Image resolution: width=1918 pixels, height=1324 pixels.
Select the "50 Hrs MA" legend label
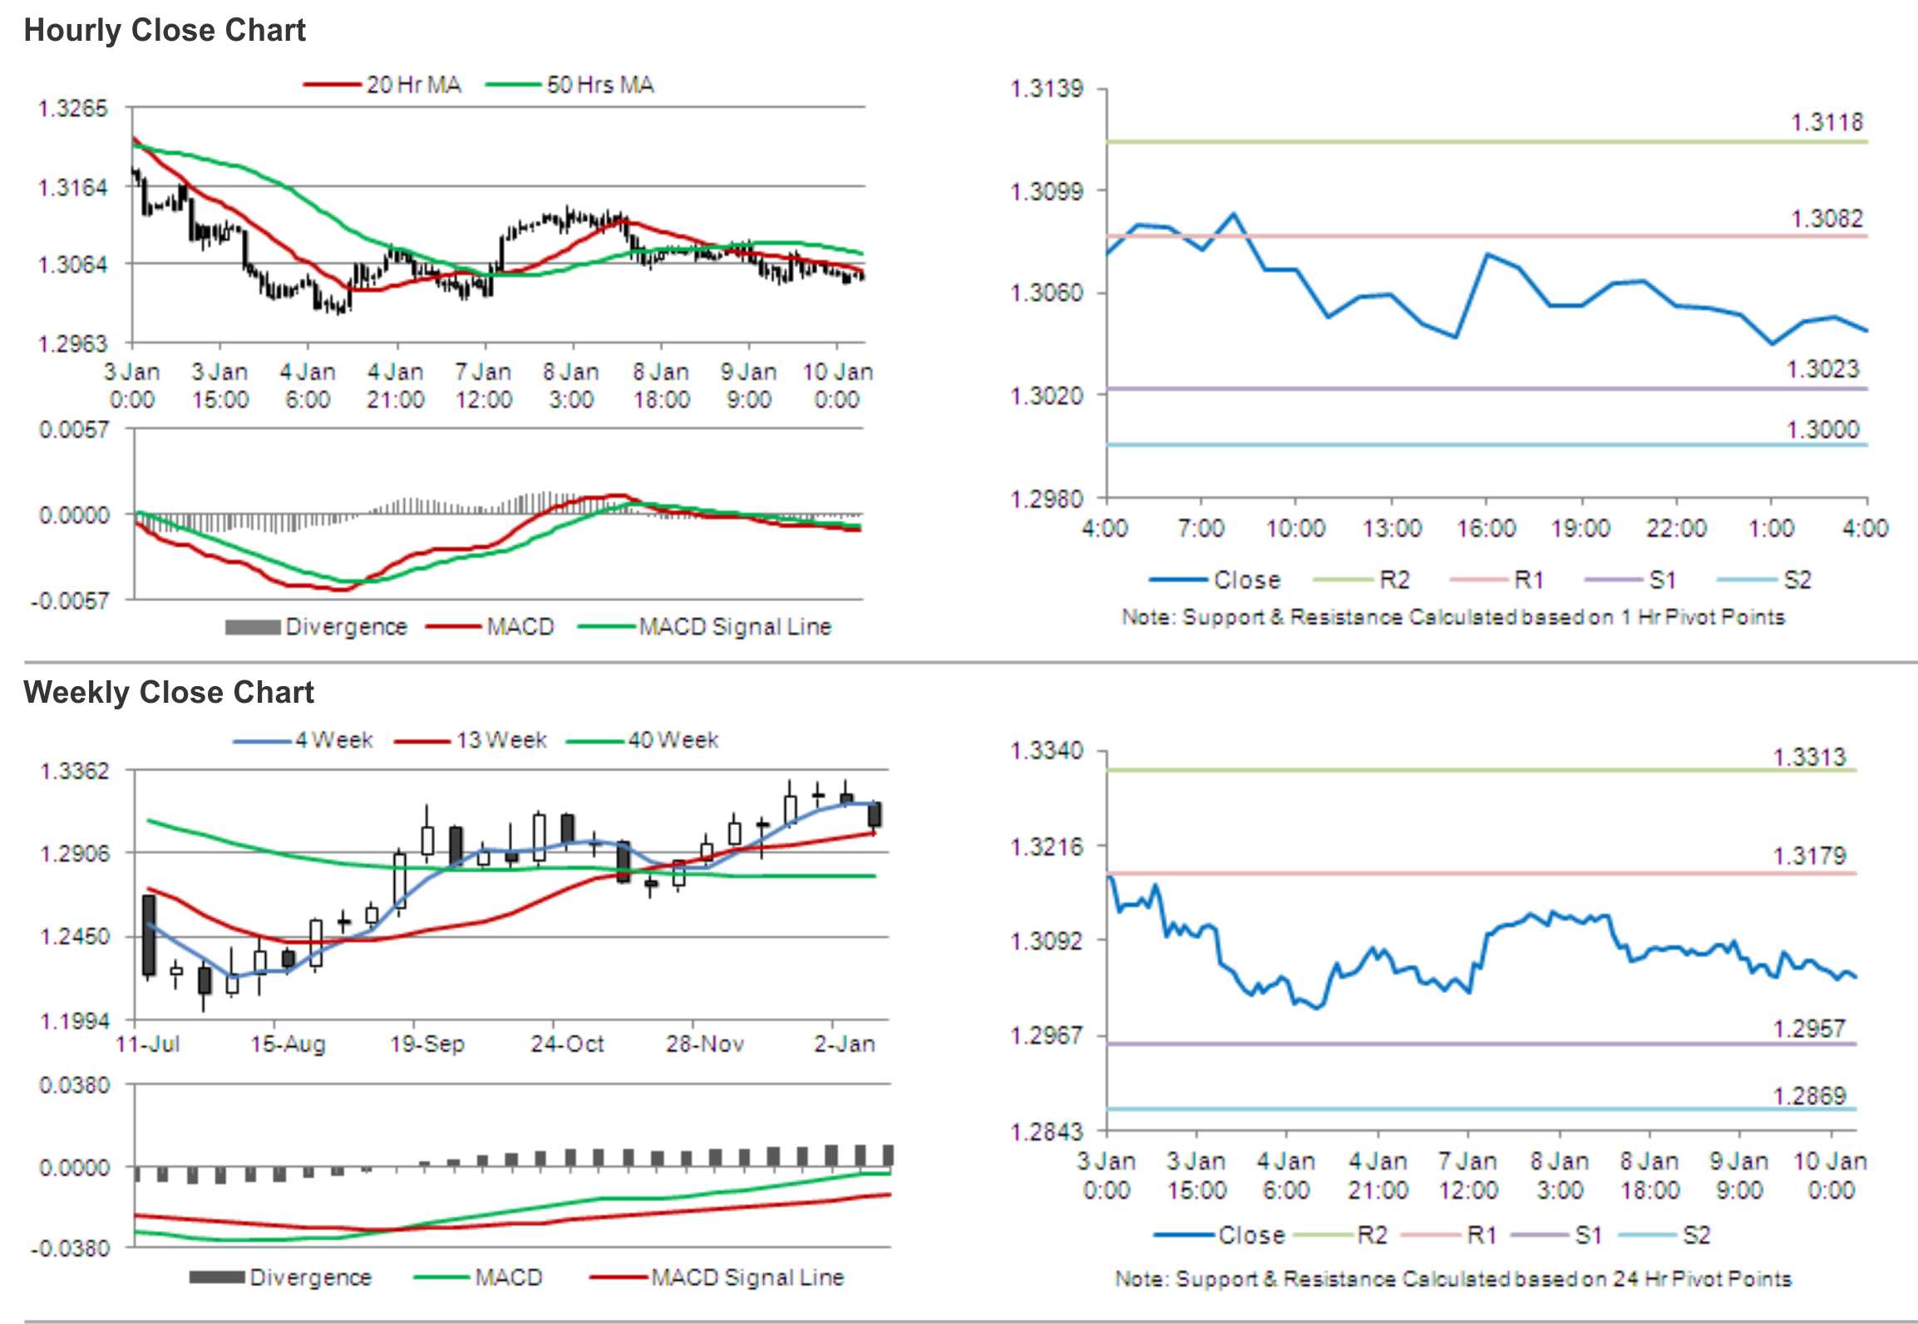600,85
